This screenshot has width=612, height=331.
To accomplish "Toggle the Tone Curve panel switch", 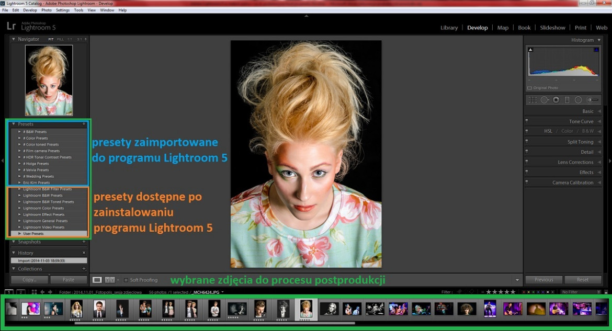I will 527,121.
